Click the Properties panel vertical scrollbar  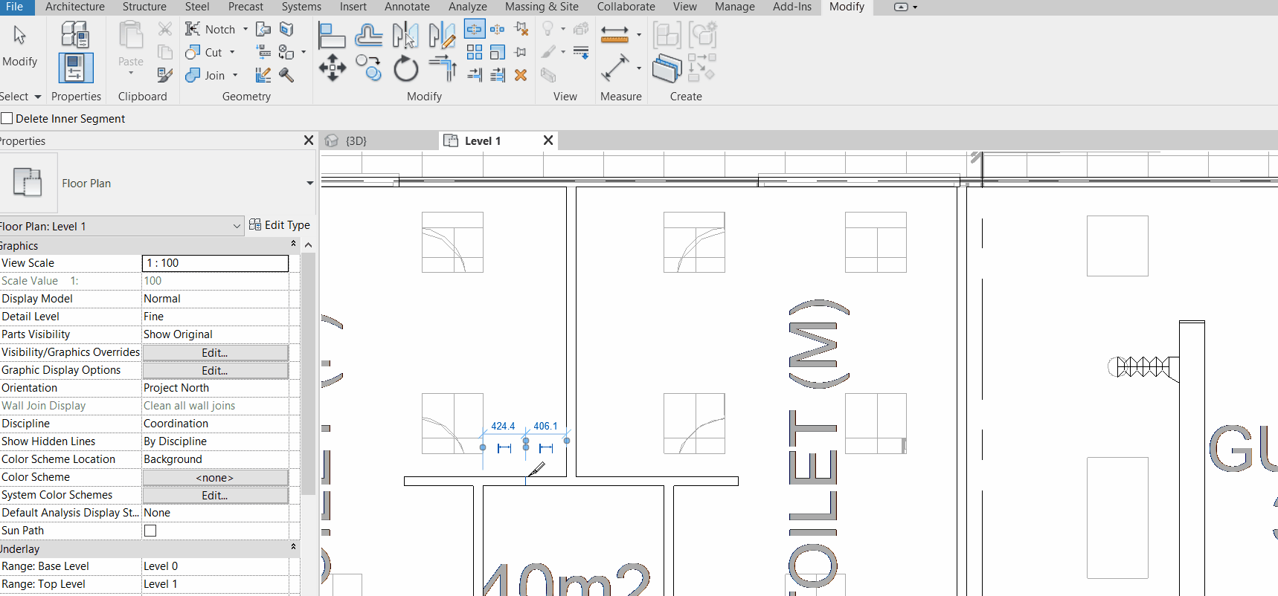(308, 372)
